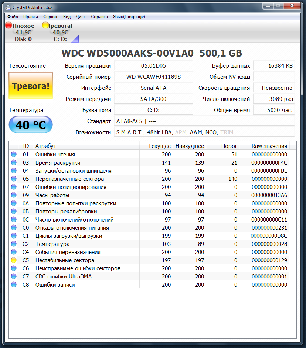Click the status dot for C6 Неисправимые ошибки секторов
Viewport: 306px width, 348px height.
(14, 268)
